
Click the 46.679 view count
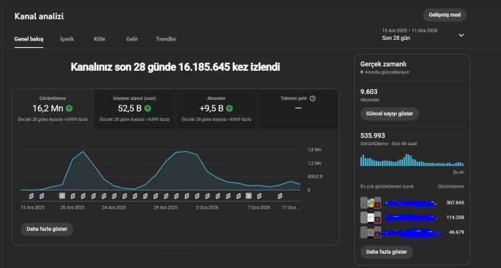tap(456, 232)
